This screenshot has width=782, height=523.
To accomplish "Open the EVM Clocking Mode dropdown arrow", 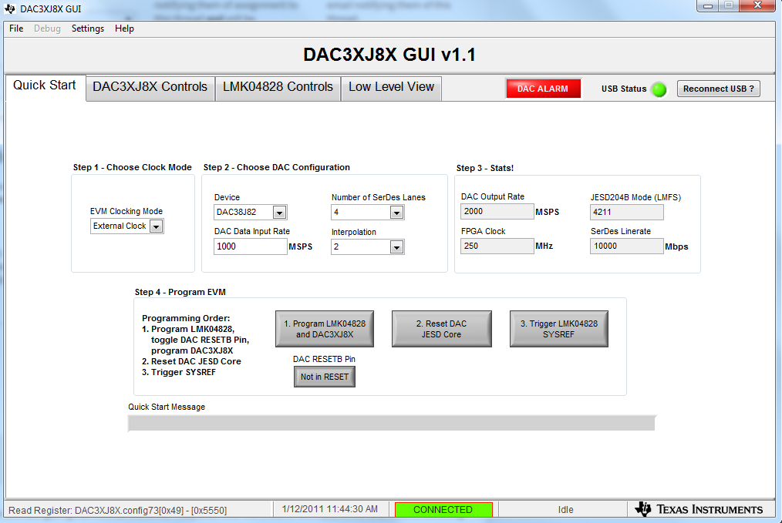I will pyautogui.click(x=156, y=226).
